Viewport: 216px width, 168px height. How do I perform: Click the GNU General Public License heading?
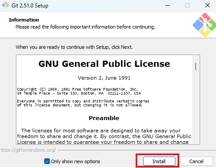point(104,64)
